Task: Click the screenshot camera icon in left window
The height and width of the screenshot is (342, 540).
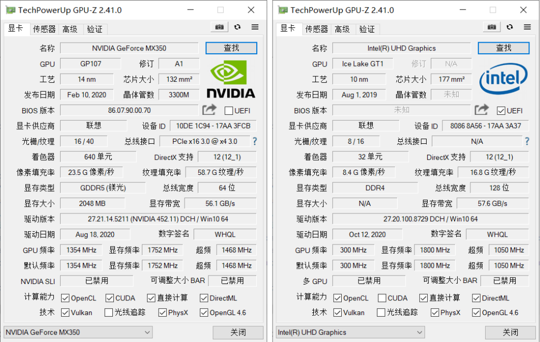Action: point(219,27)
